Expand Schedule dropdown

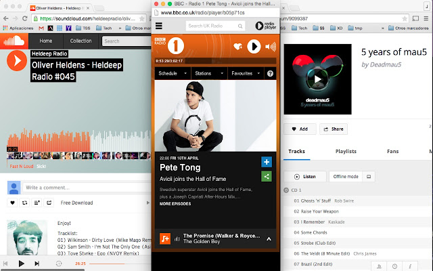(x=173, y=73)
